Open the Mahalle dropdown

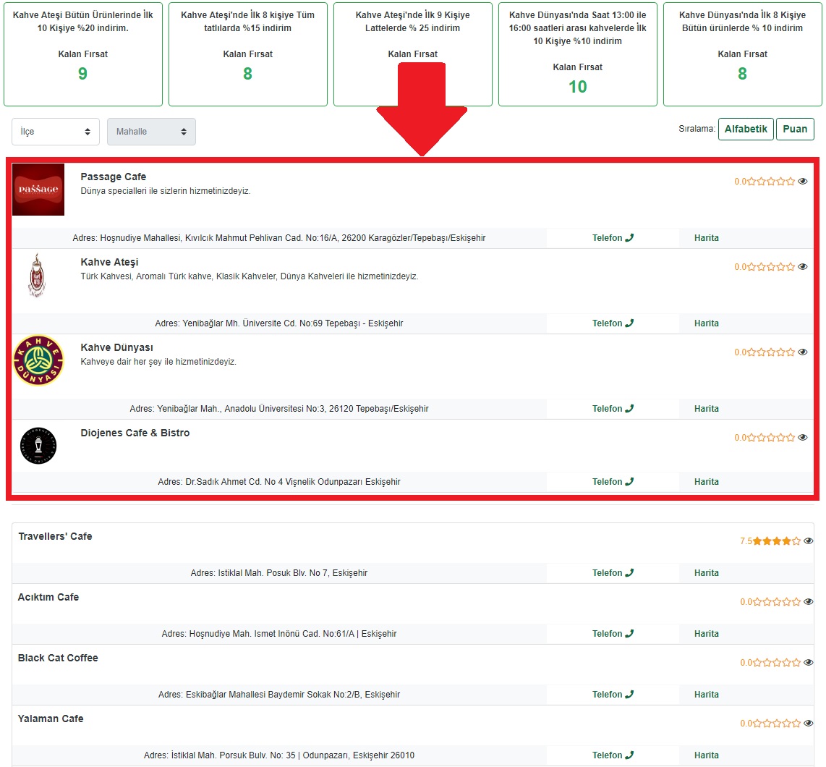point(151,132)
